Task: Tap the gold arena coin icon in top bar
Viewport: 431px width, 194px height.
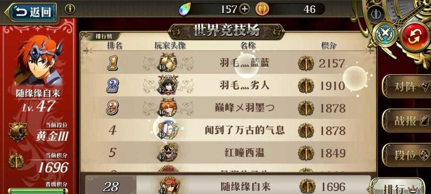Action: pyautogui.click(x=262, y=9)
